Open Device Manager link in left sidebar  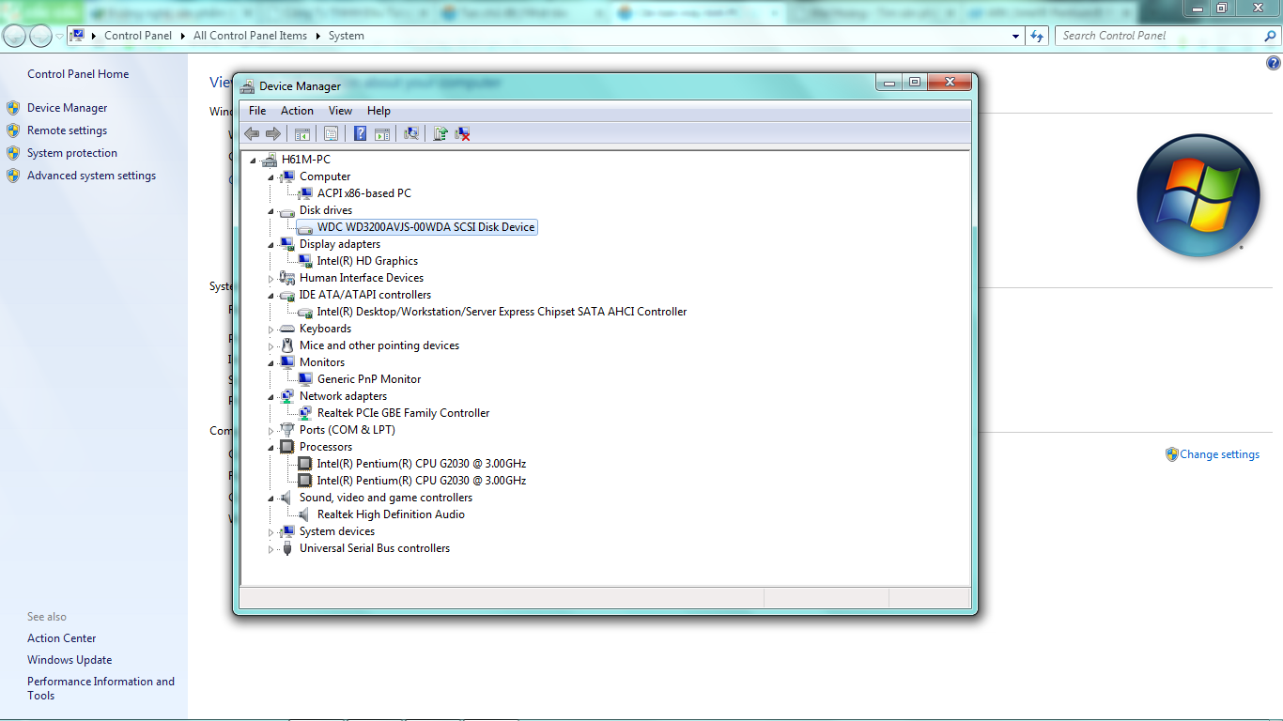[67, 108]
